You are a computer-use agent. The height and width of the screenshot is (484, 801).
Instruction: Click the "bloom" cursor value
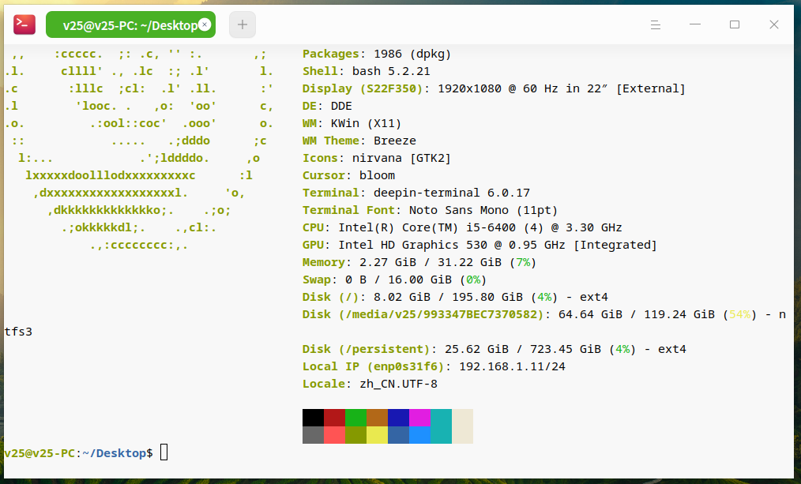[x=377, y=175]
